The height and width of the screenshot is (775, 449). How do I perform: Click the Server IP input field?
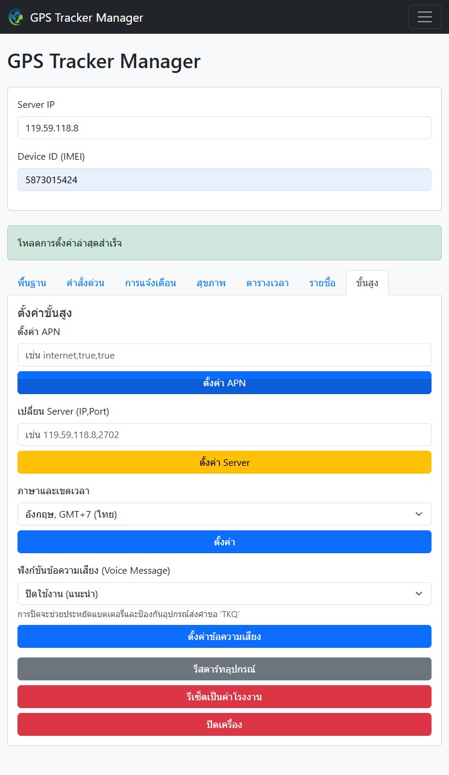tap(224, 128)
